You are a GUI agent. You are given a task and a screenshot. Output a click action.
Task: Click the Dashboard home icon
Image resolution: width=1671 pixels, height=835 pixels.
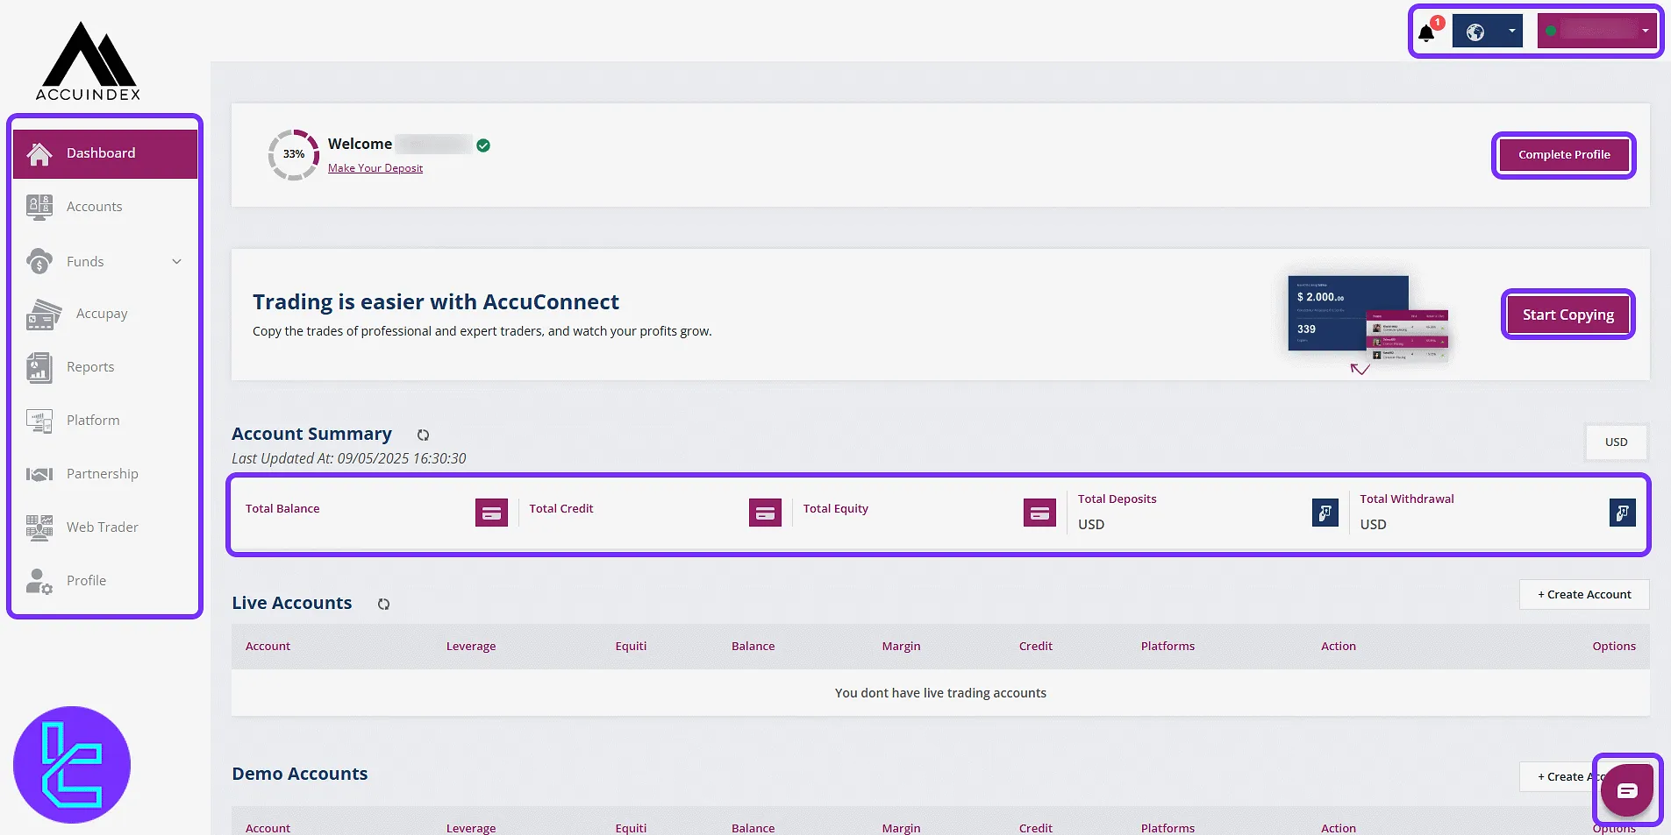click(x=39, y=153)
